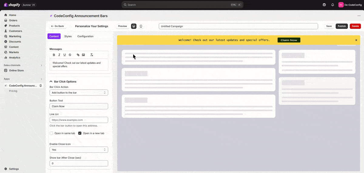Open the De-CodeConfig account menu
Image resolution: width=364 pixels, height=173 pixels.
click(350, 5)
